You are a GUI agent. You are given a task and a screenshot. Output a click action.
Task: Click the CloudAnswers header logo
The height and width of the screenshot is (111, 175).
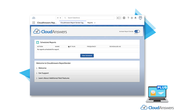click(50, 31)
